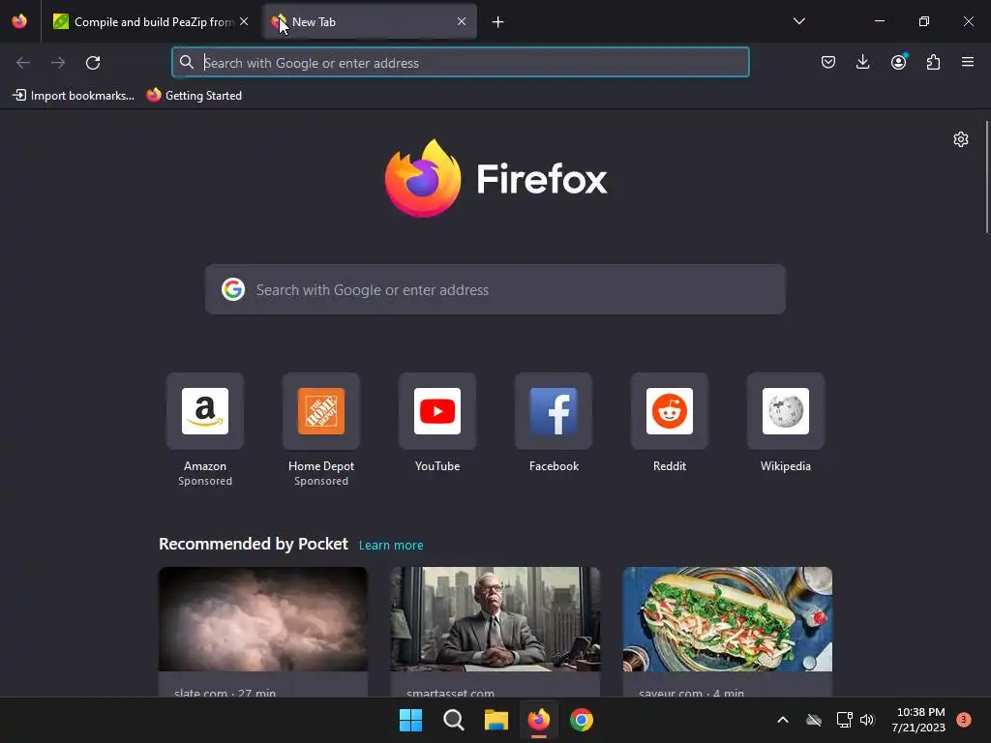Open a new tab with the plus button
The width and height of the screenshot is (991, 743).
coord(498,22)
